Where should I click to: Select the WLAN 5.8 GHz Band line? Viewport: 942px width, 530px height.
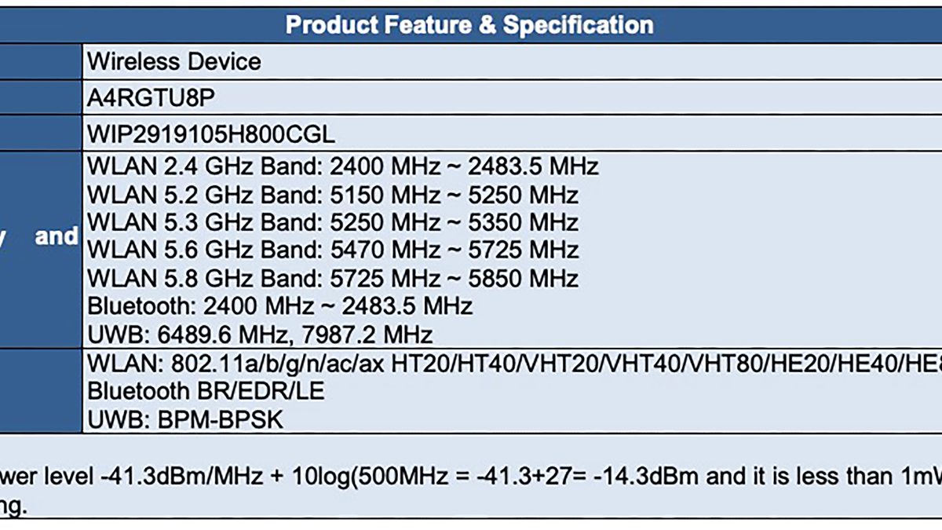coord(333,279)
